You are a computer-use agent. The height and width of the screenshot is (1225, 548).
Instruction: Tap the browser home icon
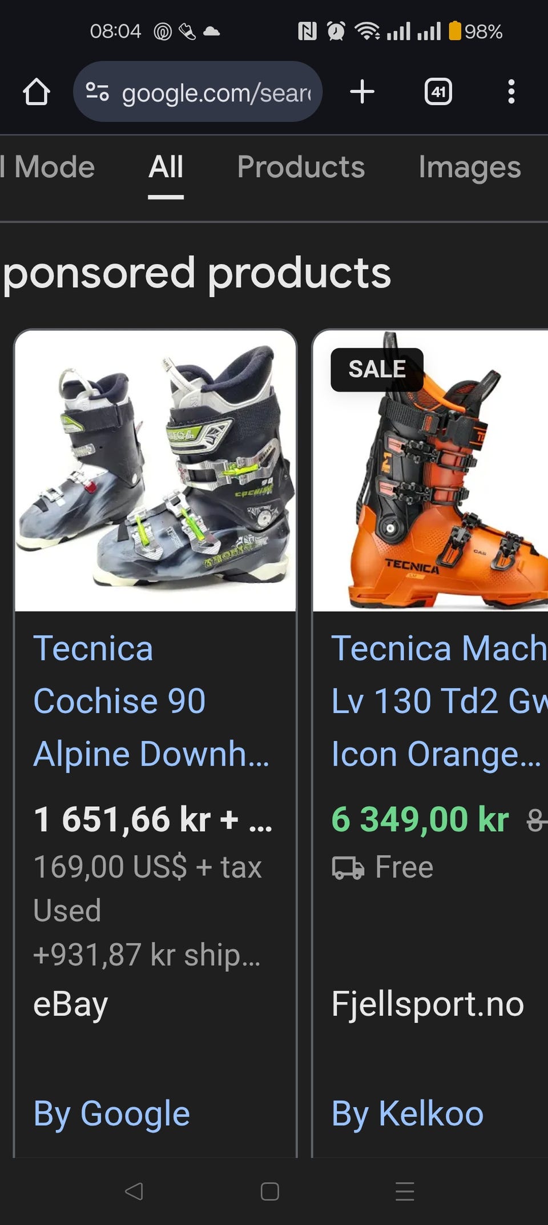37,91
